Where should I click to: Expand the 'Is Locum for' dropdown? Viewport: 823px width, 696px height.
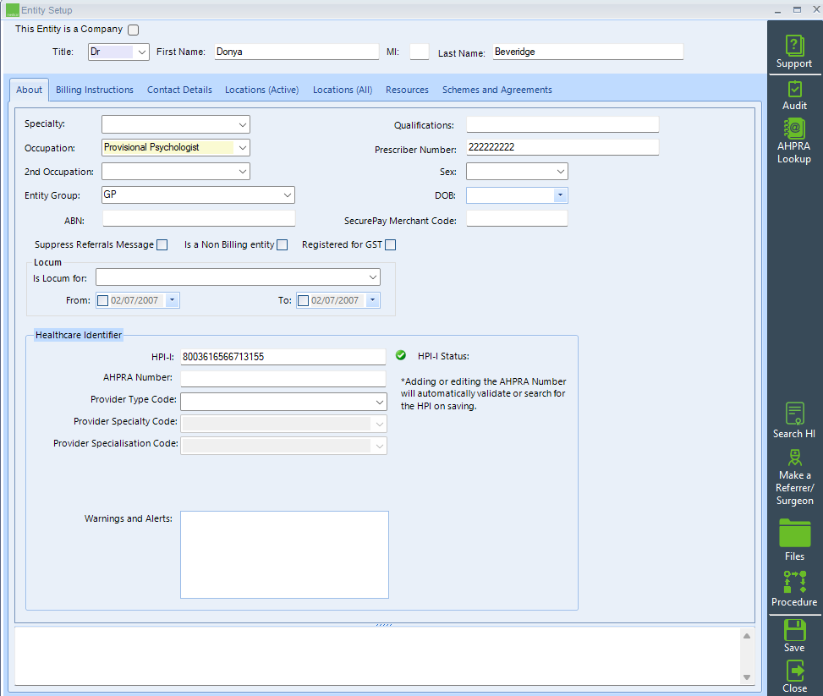(373, 277)
